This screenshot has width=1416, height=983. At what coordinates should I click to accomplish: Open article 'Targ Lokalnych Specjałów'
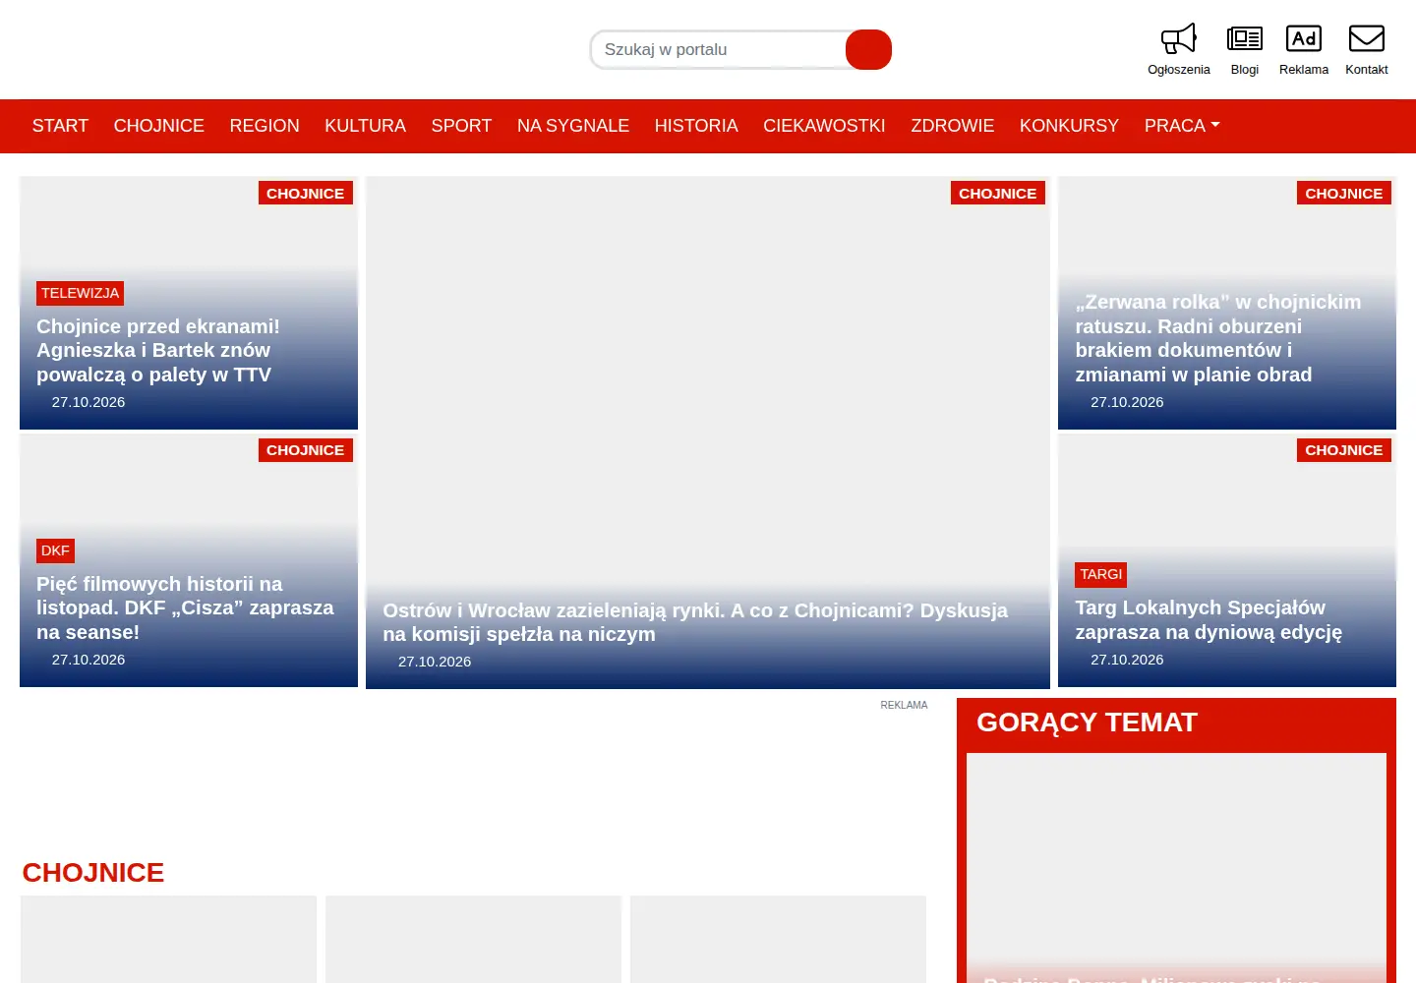(x=1209, y=619)
